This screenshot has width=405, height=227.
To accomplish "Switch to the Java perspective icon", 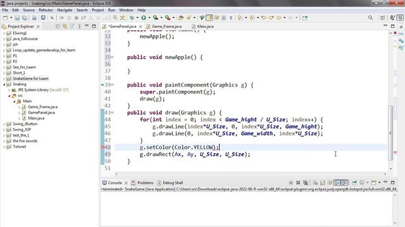I will (x=392, y=18).
